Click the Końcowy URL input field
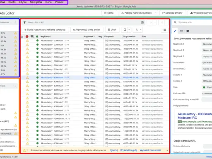The width and height of the screenshot is (212, 159). [207, 94]
